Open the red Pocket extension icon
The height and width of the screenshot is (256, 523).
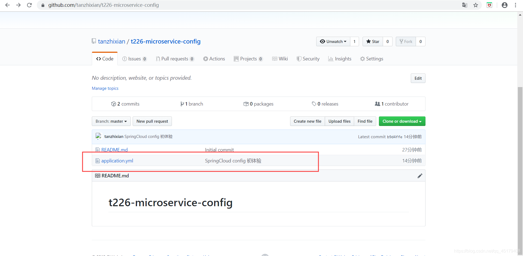coord(489,5)
